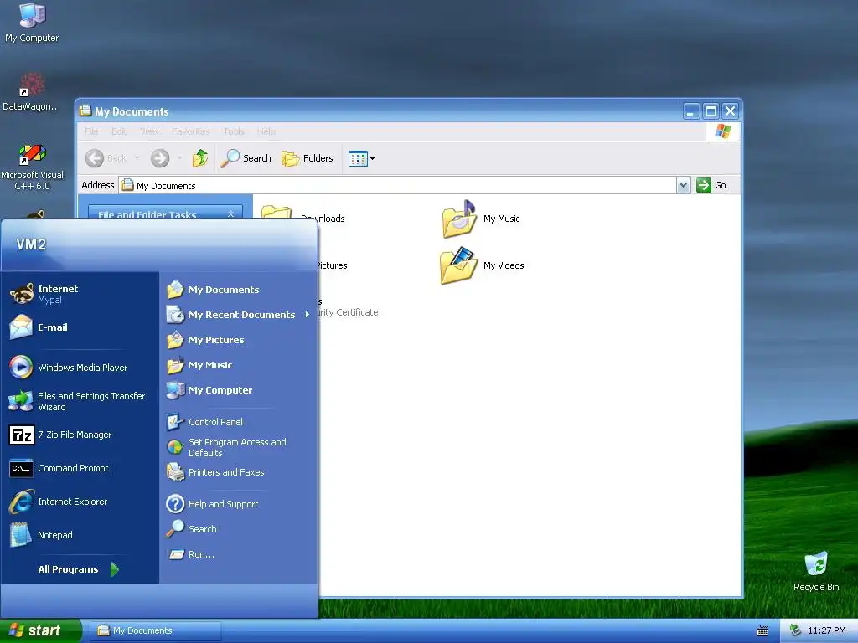The image size is (858, 643).
Task: Open the Help menu
Action: click(x=266, y=131)
